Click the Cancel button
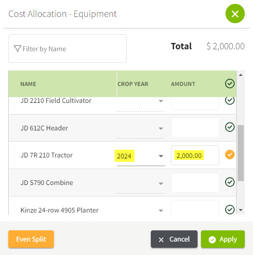The width and height of the screenshot is (253, 255). (174, 239)
